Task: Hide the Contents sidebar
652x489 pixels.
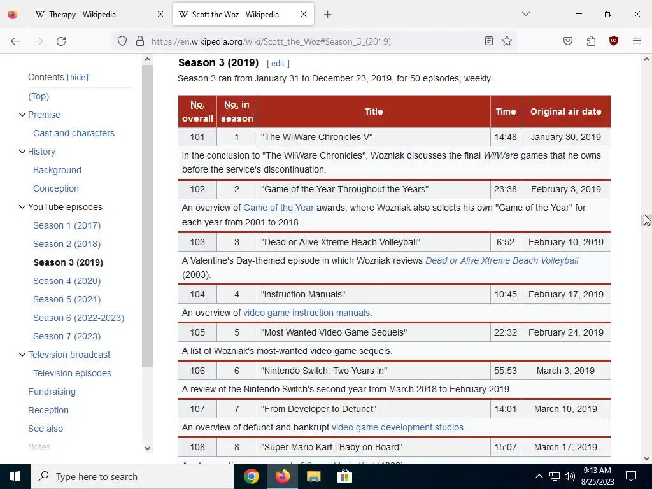Action: (78, 77)
